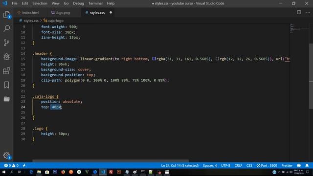Click the .logo selector on line 28

coord(38,129)
